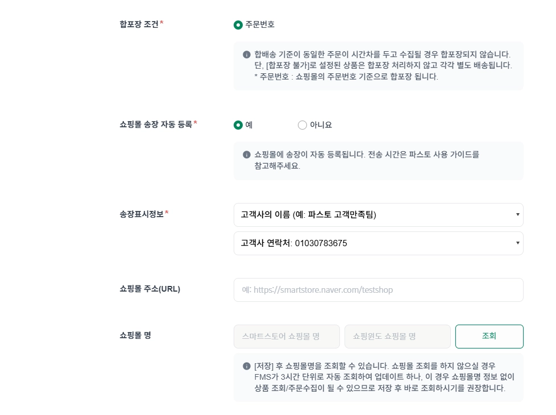Select the 아니요 radio option
Screen dimensions: 556x415
point(302,125)
